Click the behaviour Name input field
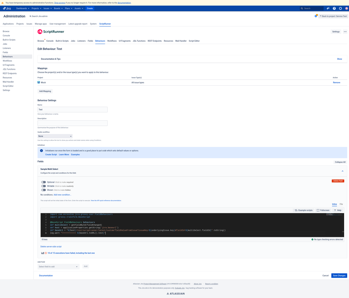The image size is (349, 298). (x=72, y=109)
